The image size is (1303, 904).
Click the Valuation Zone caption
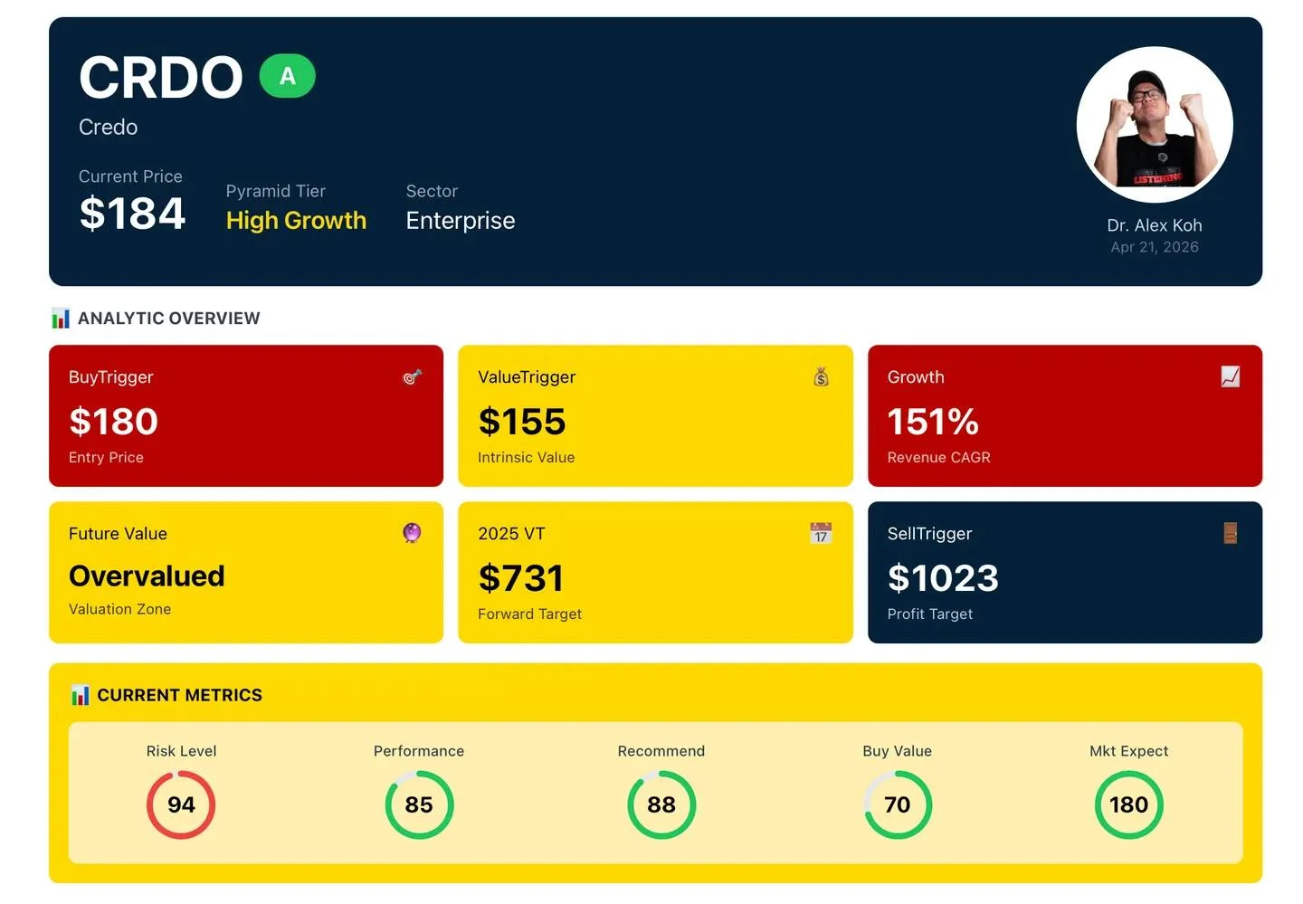(x=120, y=609)
